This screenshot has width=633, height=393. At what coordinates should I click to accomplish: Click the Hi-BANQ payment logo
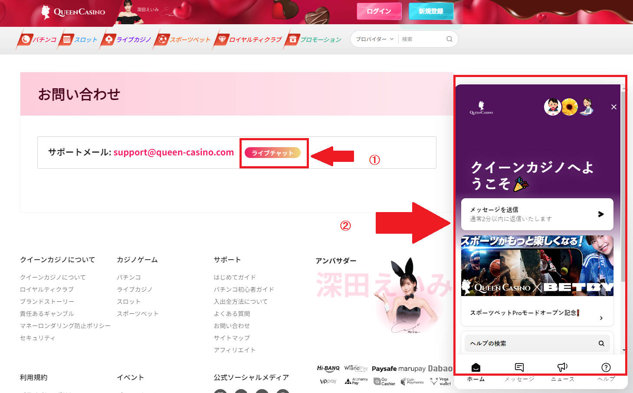click(328, 368)
